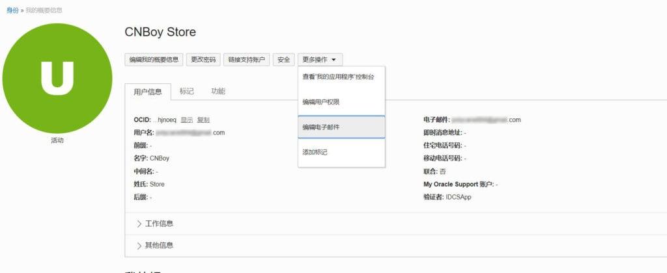This screenshot has width=667, height=273.
Task: Click the blurred 电子邮件 address value
Action: [x=486, y=120]
